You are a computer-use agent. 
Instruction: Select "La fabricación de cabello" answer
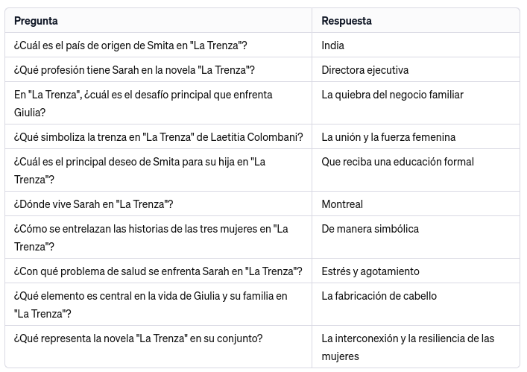379,296
